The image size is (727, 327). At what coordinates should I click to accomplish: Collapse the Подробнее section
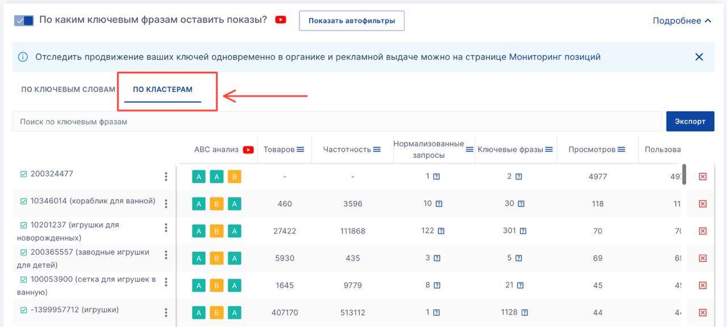point(682,21)
